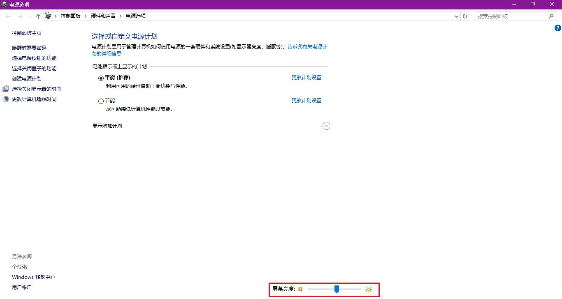Open Windows 移动中心 link
Screen dimensions: 562x299
pyautogui.click(x=33, y=277)
